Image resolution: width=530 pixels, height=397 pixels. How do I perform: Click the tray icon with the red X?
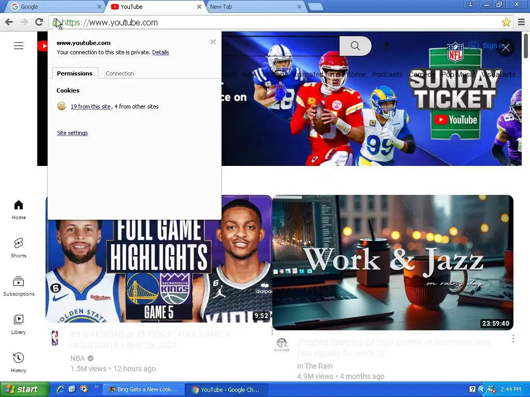tap(492, 390)
